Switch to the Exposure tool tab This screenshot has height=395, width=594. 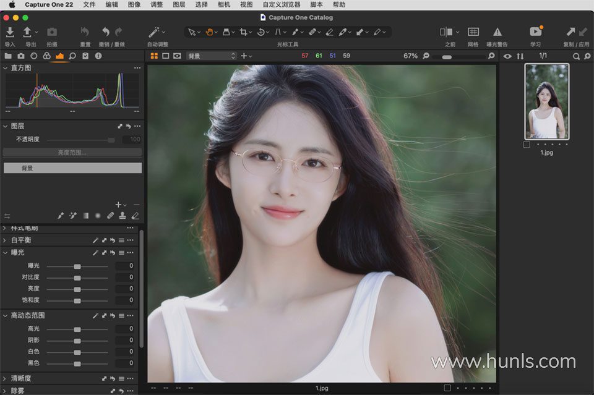click(59, 56)
